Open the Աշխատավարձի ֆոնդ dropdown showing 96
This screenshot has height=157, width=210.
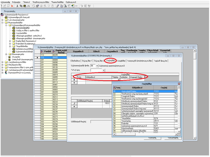tap(97, 66)
